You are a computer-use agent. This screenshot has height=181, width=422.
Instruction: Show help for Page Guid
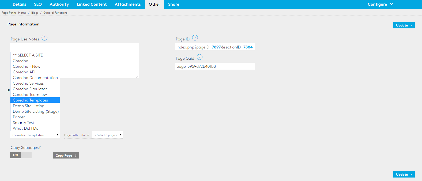click(x=199, y=57)
